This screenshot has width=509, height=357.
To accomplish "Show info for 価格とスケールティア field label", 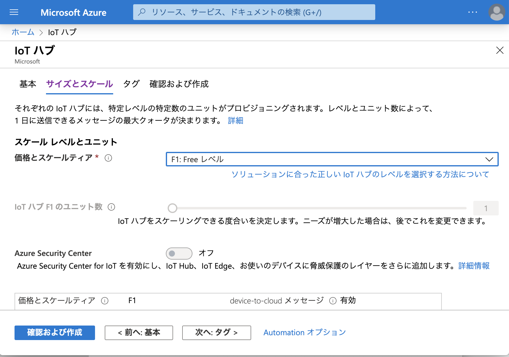I will (108, 158).
